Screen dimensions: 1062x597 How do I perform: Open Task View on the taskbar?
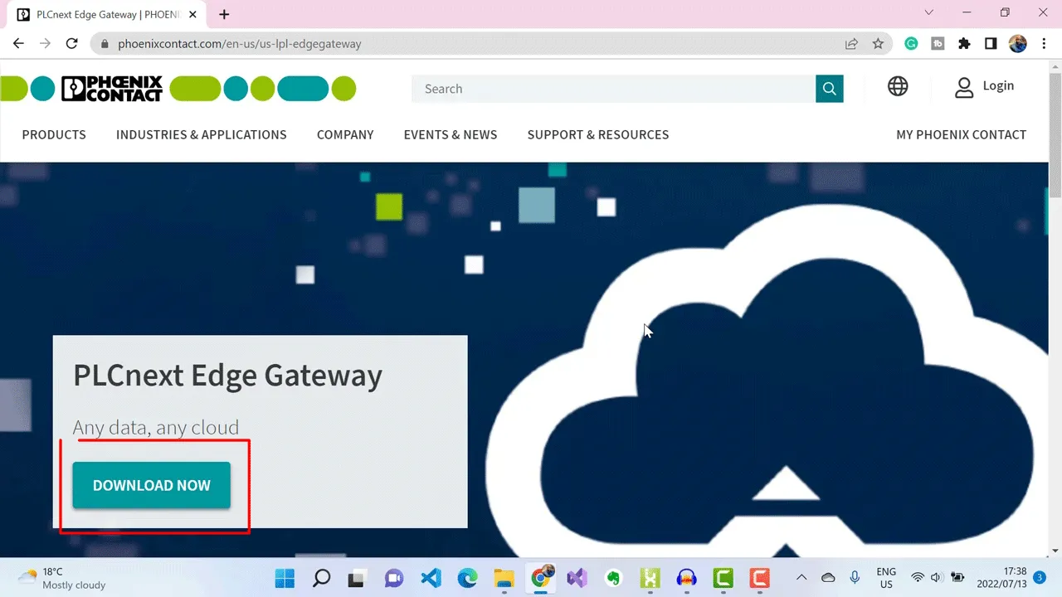[357, 578]
